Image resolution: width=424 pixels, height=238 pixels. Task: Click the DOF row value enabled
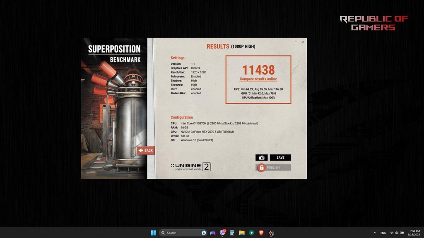tap(196, 89)
